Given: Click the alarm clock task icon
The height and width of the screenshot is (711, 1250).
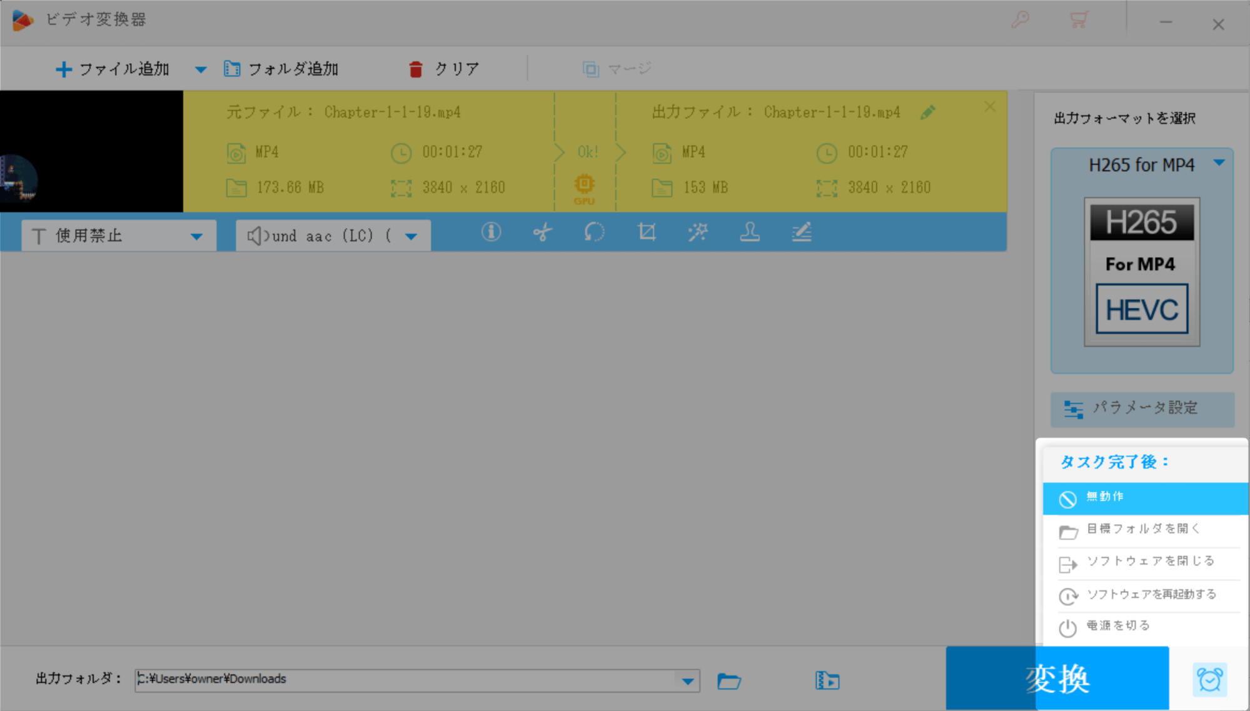Looking at the screenshot, I should (x=1209, y=680).
